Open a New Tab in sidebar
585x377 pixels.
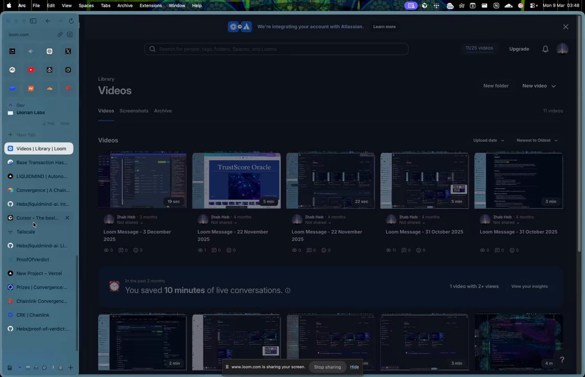(39, 135)
